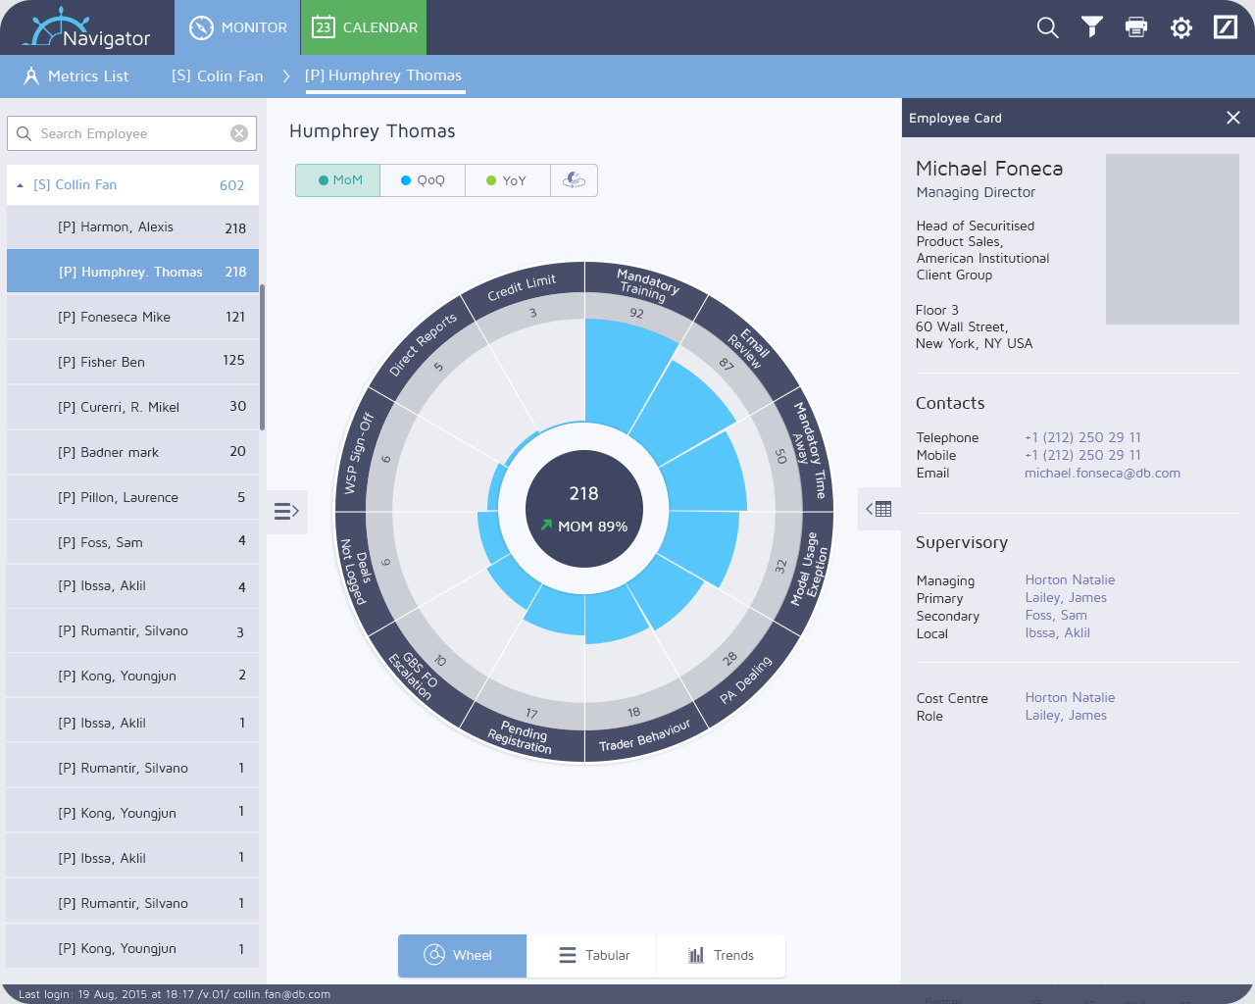Image resolution: width=1255 pixels, height=1004 pixels.
Task: Click the printer icon
Action: [1136, 27]
